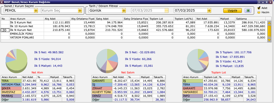The width and height of the screenshot is (274, 103).
Task: Click the green GARANTİ cell in Net Satım table
Action: 102,81
